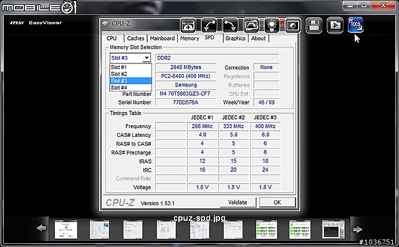Click the 333 MHz JEDEC #2 frequency
The width and height of the screenshot is (399, 247).
pos(233,126)
